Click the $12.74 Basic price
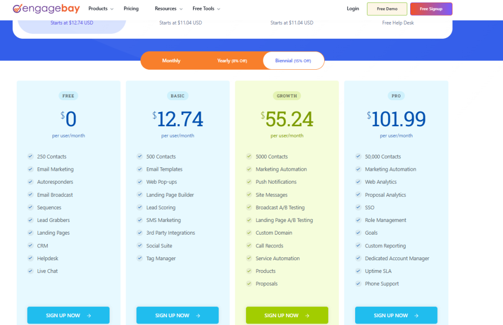The image size is (503, 325). (178, 119)
